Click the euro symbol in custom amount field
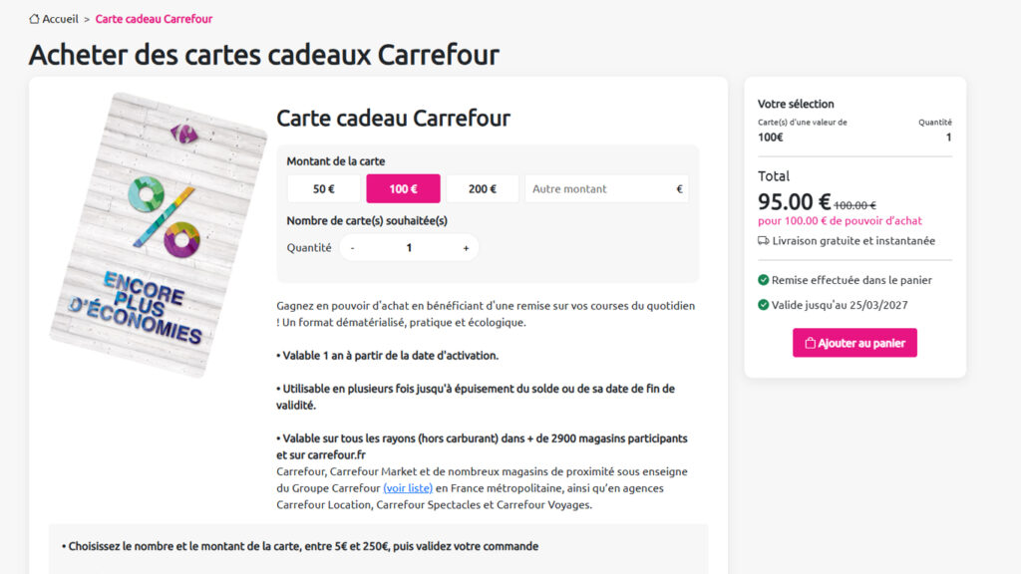The image size is (1021, 574). (679, 188)
